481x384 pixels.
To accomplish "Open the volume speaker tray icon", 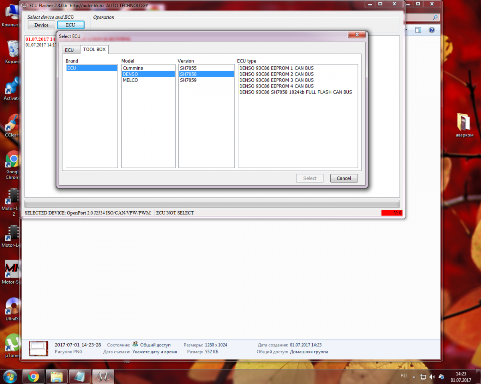I will point(432,377).
